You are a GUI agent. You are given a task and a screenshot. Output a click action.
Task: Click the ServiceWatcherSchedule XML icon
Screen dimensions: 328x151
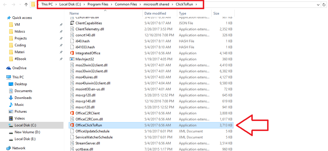(72, 138)
